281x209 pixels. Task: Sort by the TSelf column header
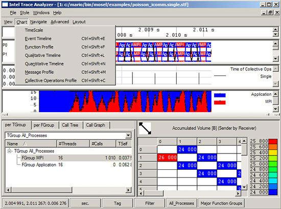(124, 144)
